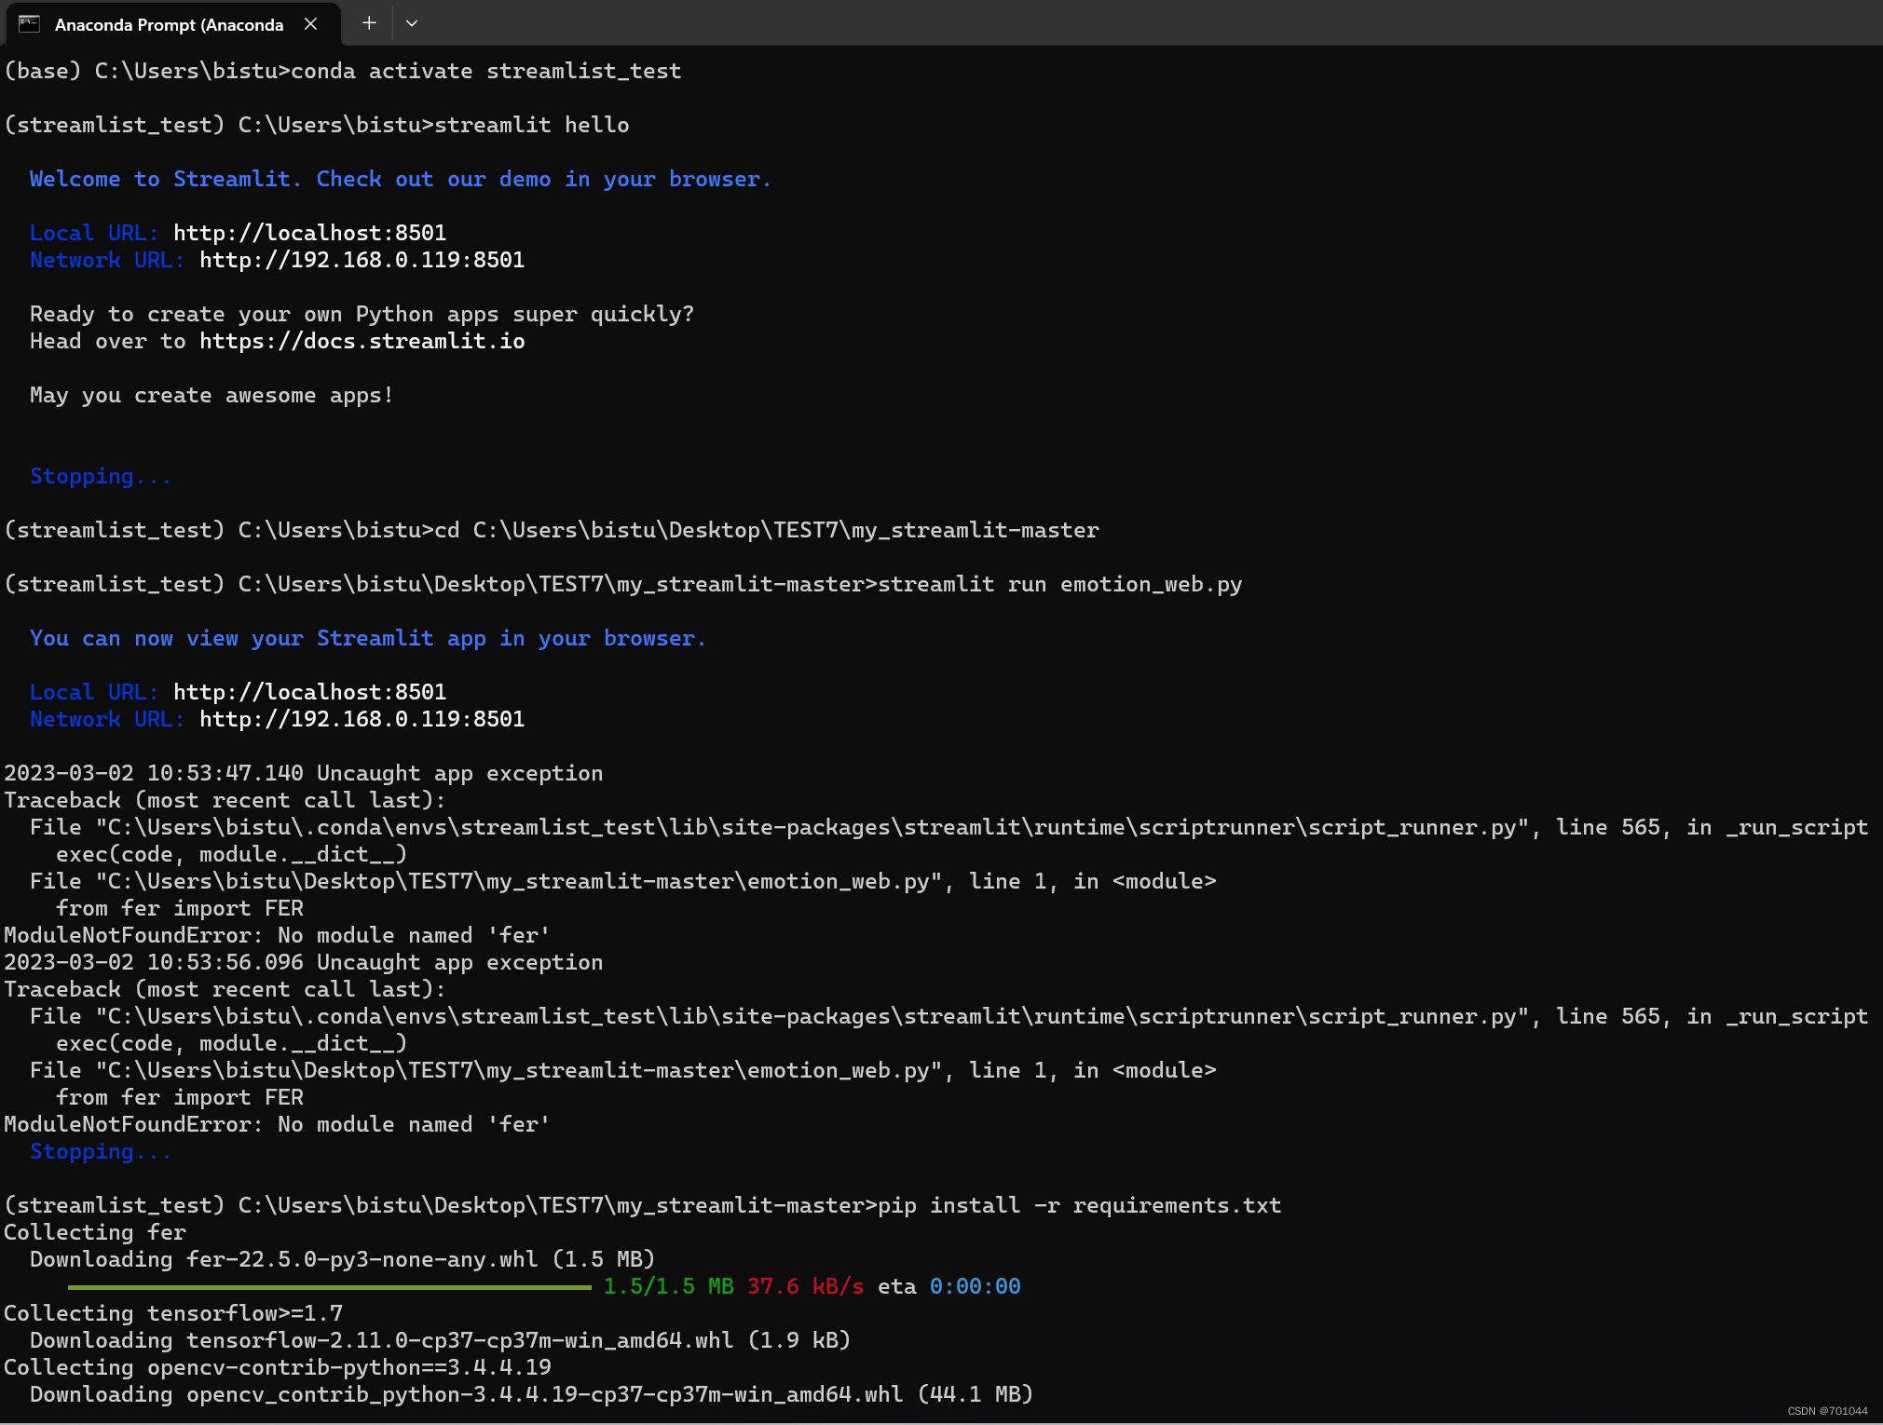Open first Local URL http://localhost:8501
Viewport: 1883px width, 1425px height.
pyautogui.click(x=309, y=233)
